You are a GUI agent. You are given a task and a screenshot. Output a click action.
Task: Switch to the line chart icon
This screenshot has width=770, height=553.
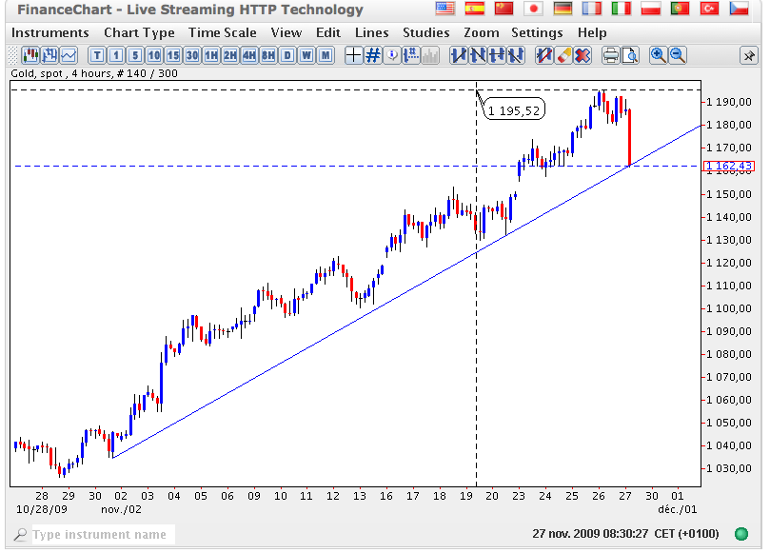(x=69, y=55)
